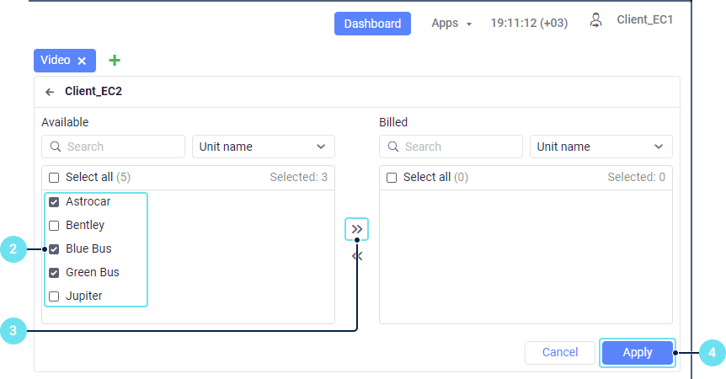Uncheck the Astrocar checkbox
This screenshot has width=726, height=379.
coord(54,202)
